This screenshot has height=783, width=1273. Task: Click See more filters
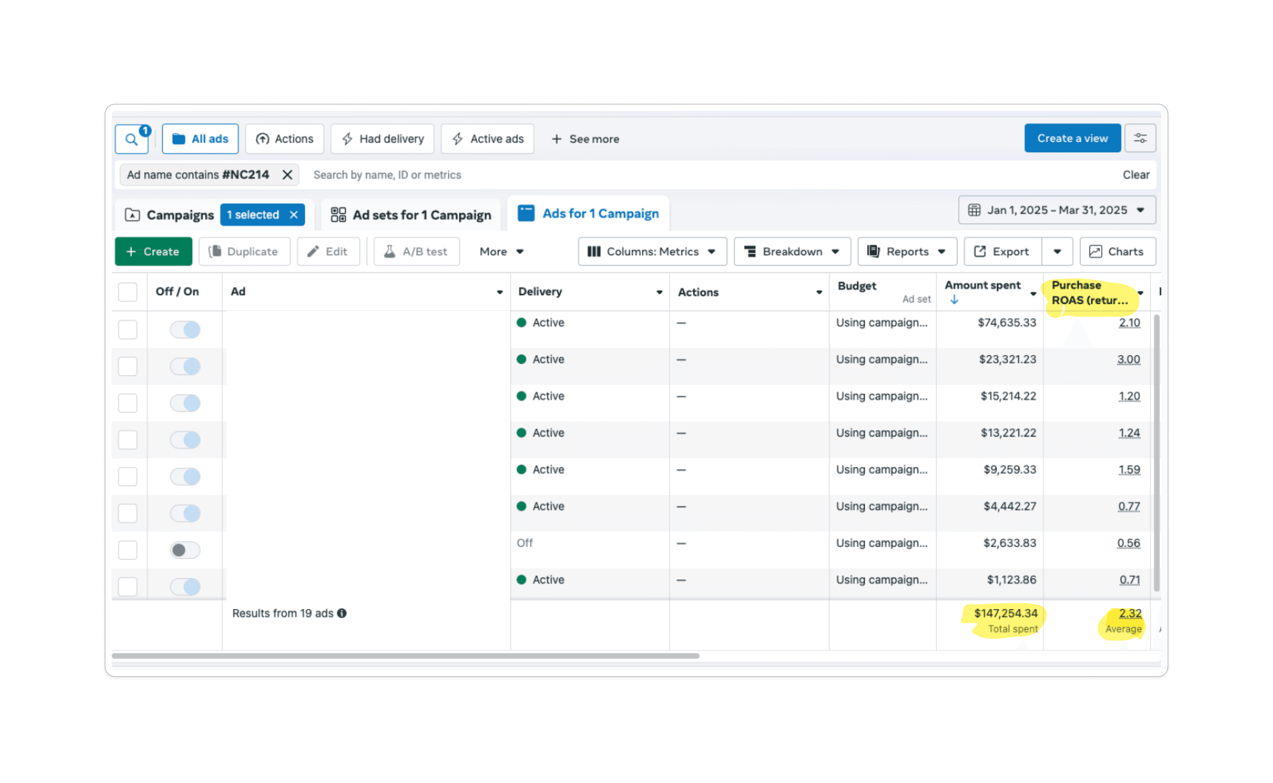tap(585, 139)
